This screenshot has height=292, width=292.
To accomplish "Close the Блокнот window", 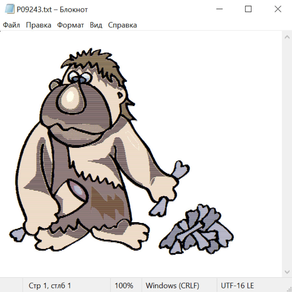I will [278, 9].
